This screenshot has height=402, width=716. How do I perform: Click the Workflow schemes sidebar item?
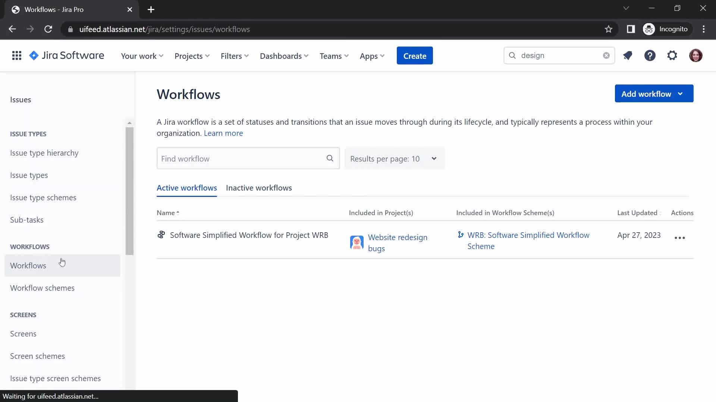click(42, 288)
